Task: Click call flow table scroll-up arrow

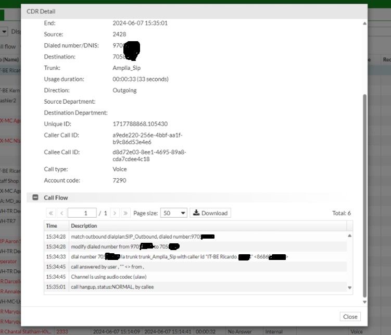Action: click(349, 235)
